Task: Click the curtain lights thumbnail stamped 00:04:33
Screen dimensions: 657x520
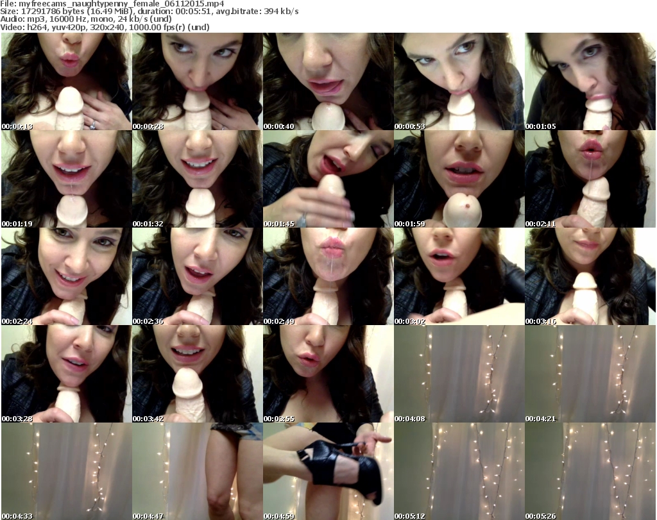Action: (66, 471)
